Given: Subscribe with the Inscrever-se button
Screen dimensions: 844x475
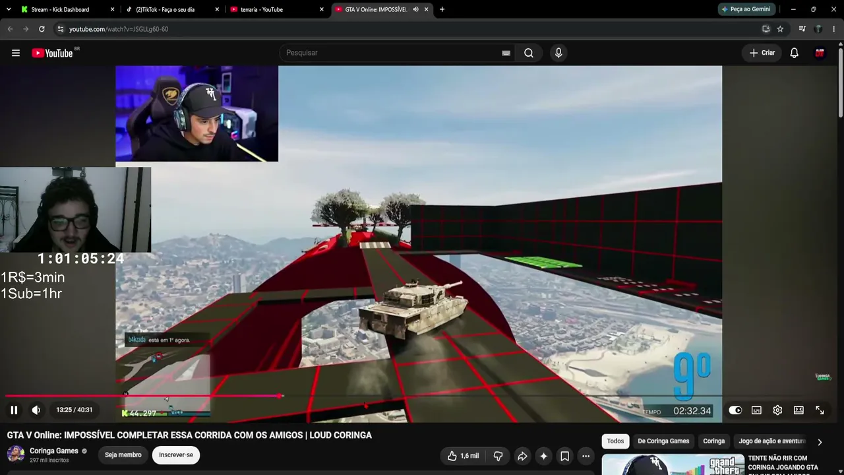Looking at the screenshot, I should click(x=176, y=455).
